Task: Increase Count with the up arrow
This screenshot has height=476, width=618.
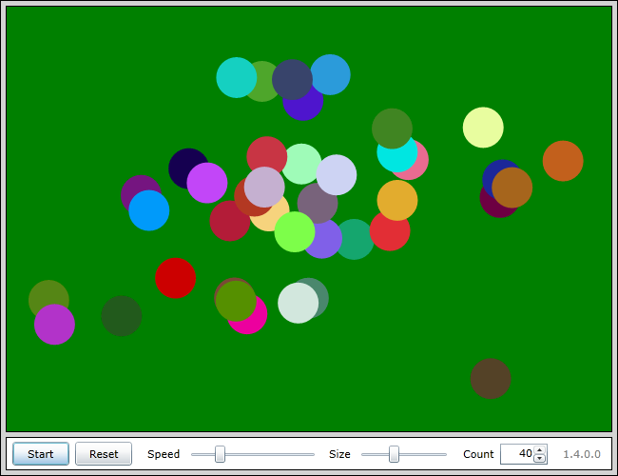Action: pos(540,450)
